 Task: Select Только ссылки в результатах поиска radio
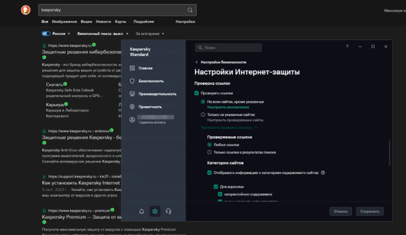click(x=209, y=153)
